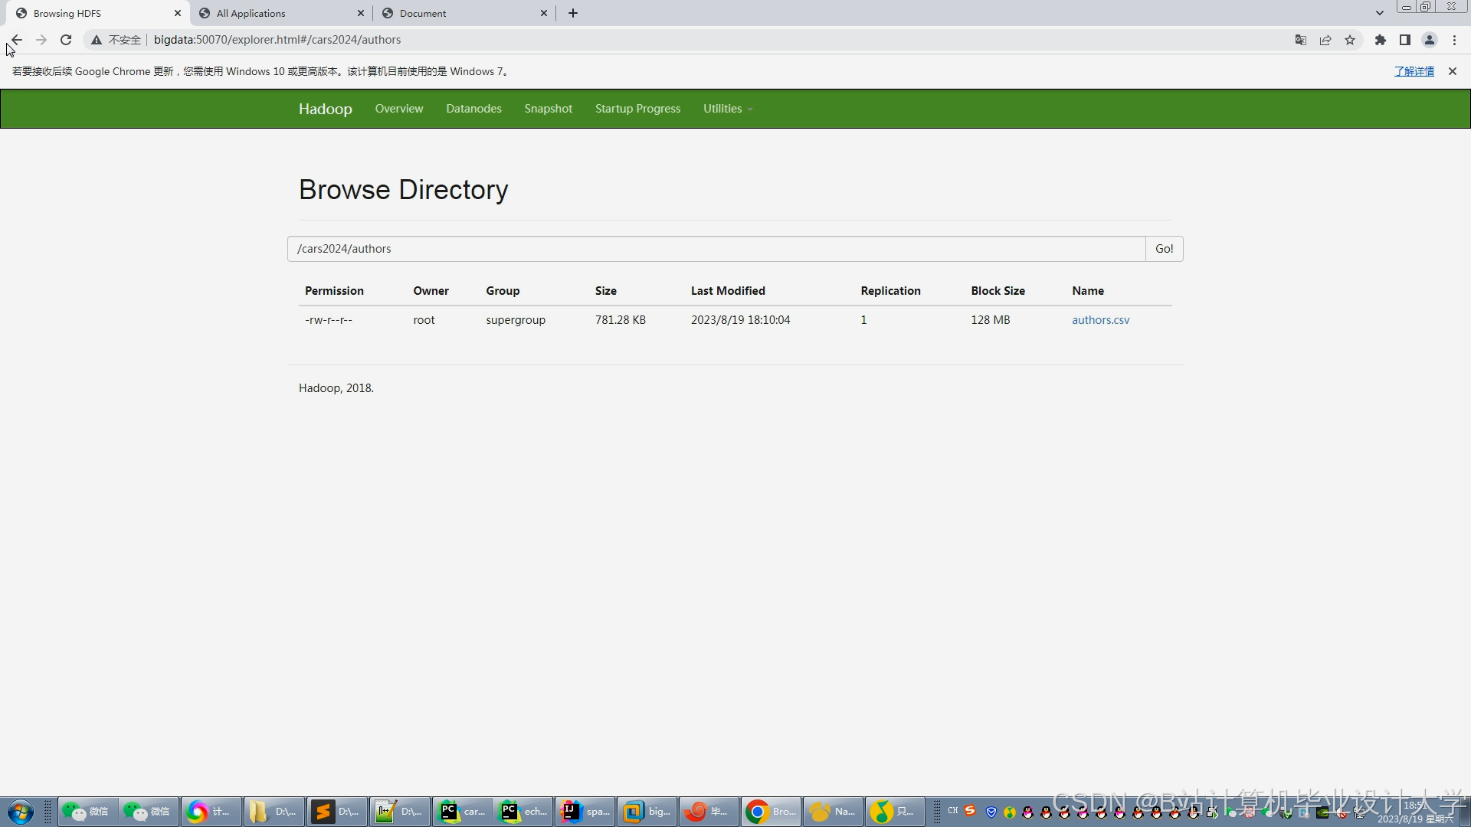1471x827 pixels.
Task: Click the Chrome profile avatar
Action: 1430,40
